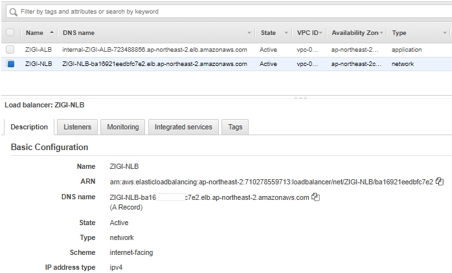Click the 'application' type cell
The image size is (452, 273).
point(407,50)
